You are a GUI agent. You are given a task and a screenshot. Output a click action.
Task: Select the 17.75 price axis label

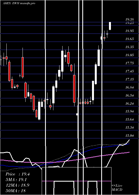130,63
